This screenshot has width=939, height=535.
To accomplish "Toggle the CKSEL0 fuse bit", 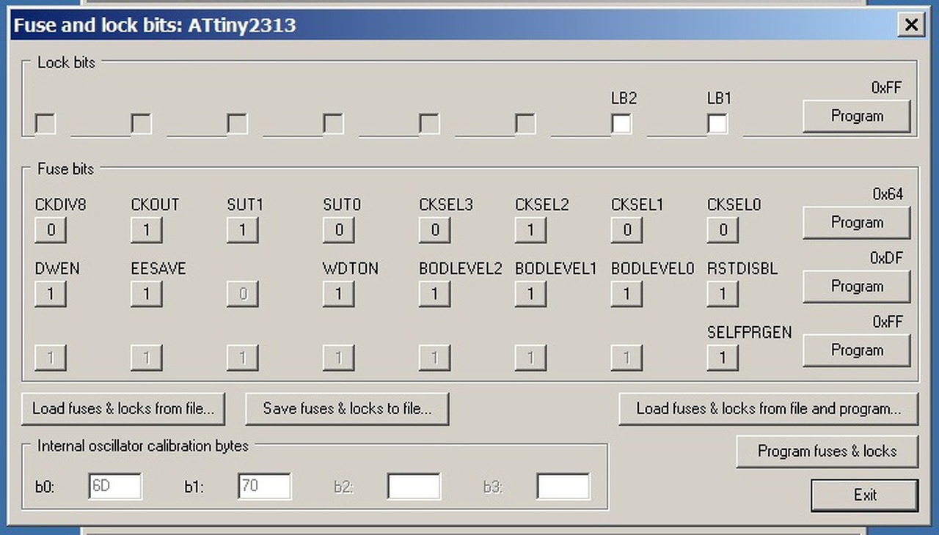I will coord(723,230).
